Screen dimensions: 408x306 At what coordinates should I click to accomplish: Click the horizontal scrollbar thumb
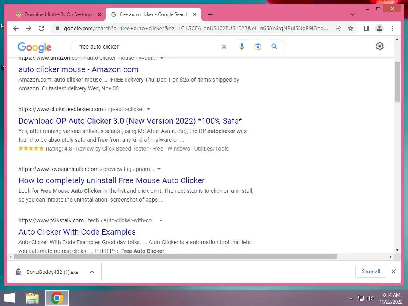click(176, 257)
